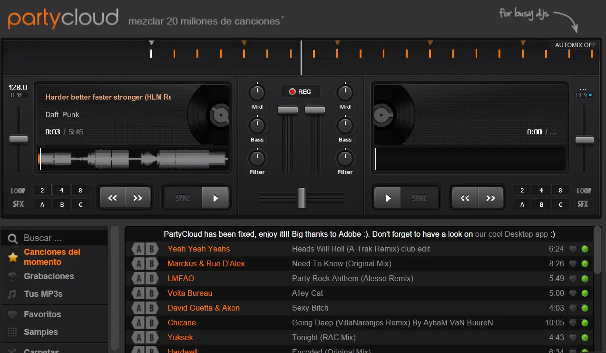Click the right deck Bass knob

[345, 125]
